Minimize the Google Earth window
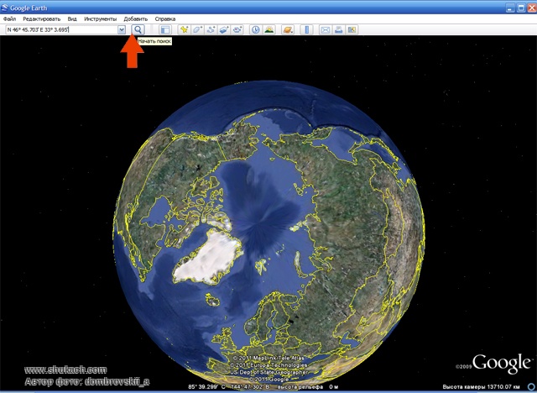The width and height of the screenshot is (537, 393). (x=510, y=8)
